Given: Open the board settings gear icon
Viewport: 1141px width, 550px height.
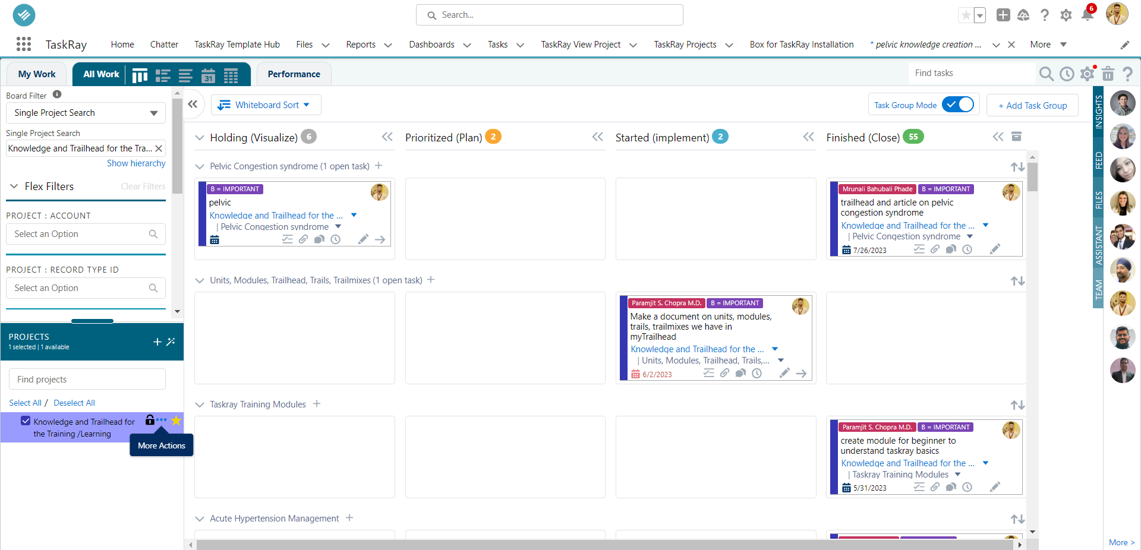Looking at the screenshot, I should 1088,73.
